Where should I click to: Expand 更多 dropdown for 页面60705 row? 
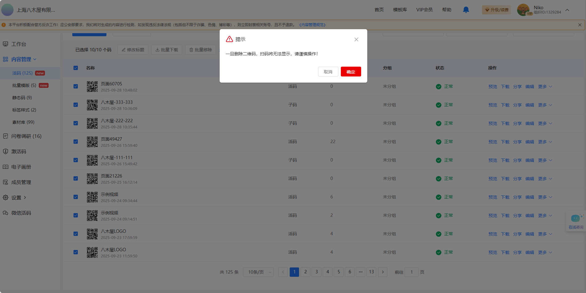545,87
